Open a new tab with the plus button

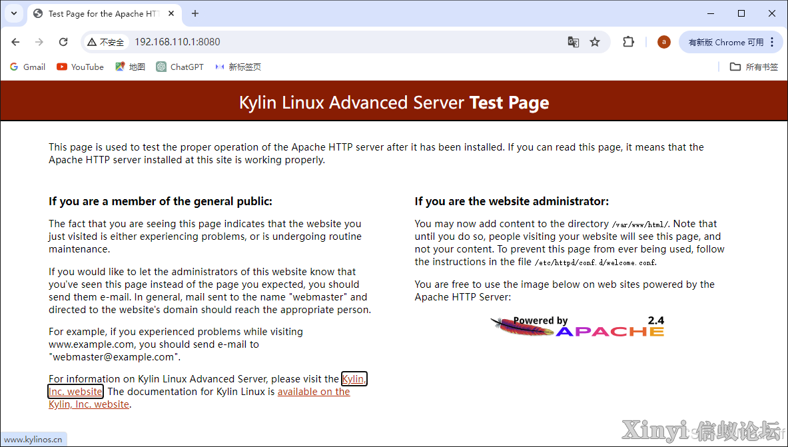[x=195, y=13]
